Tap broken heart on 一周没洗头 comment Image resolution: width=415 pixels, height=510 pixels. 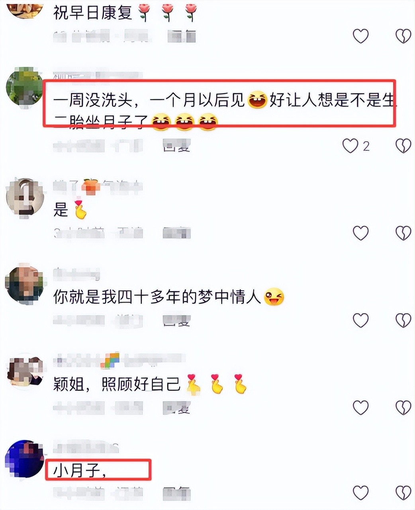click(403, 146)
